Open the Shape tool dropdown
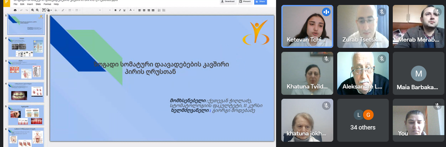 point(49,10)
